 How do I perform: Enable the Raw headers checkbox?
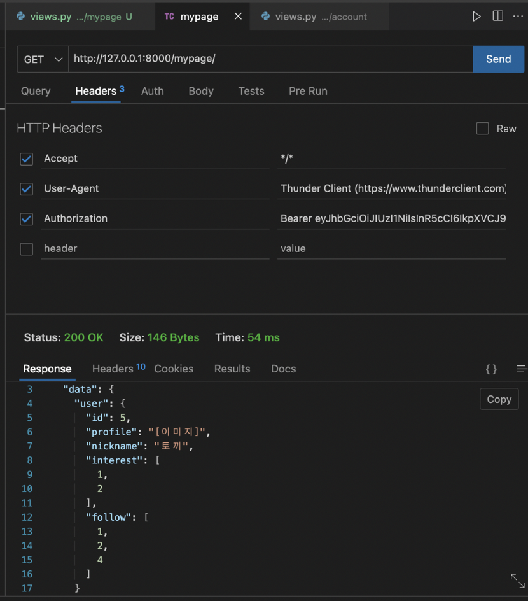(x=483, y=129)
